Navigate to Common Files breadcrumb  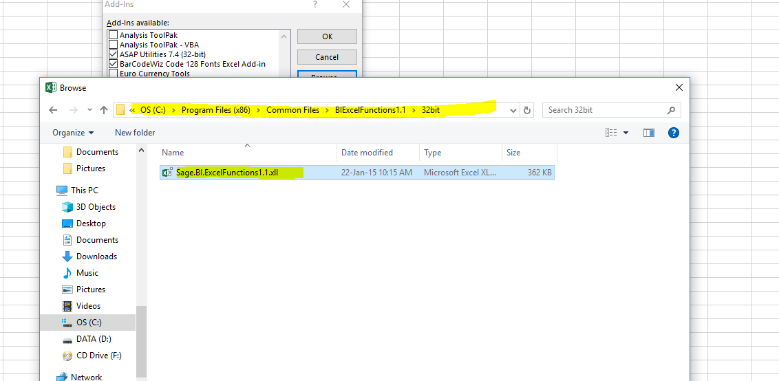tap(292, 110)
